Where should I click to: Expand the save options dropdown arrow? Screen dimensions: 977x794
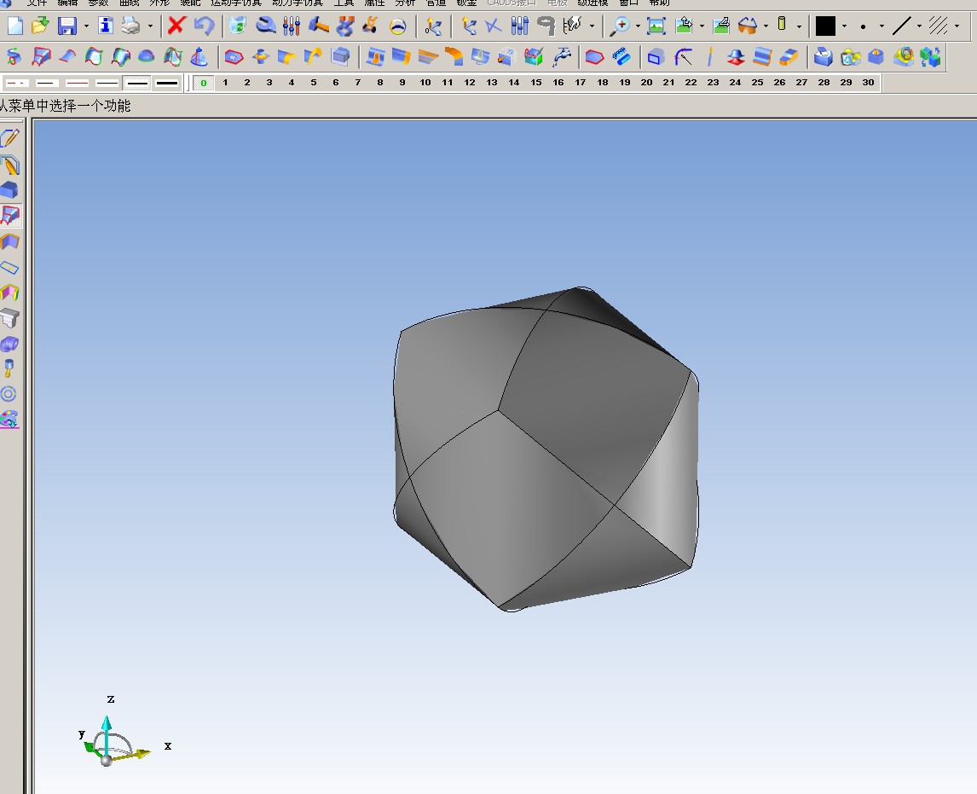tap(86, 26)
